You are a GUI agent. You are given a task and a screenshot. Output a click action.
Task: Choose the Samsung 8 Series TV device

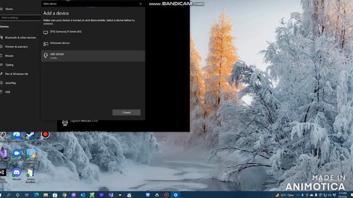(x=93, y=32)
